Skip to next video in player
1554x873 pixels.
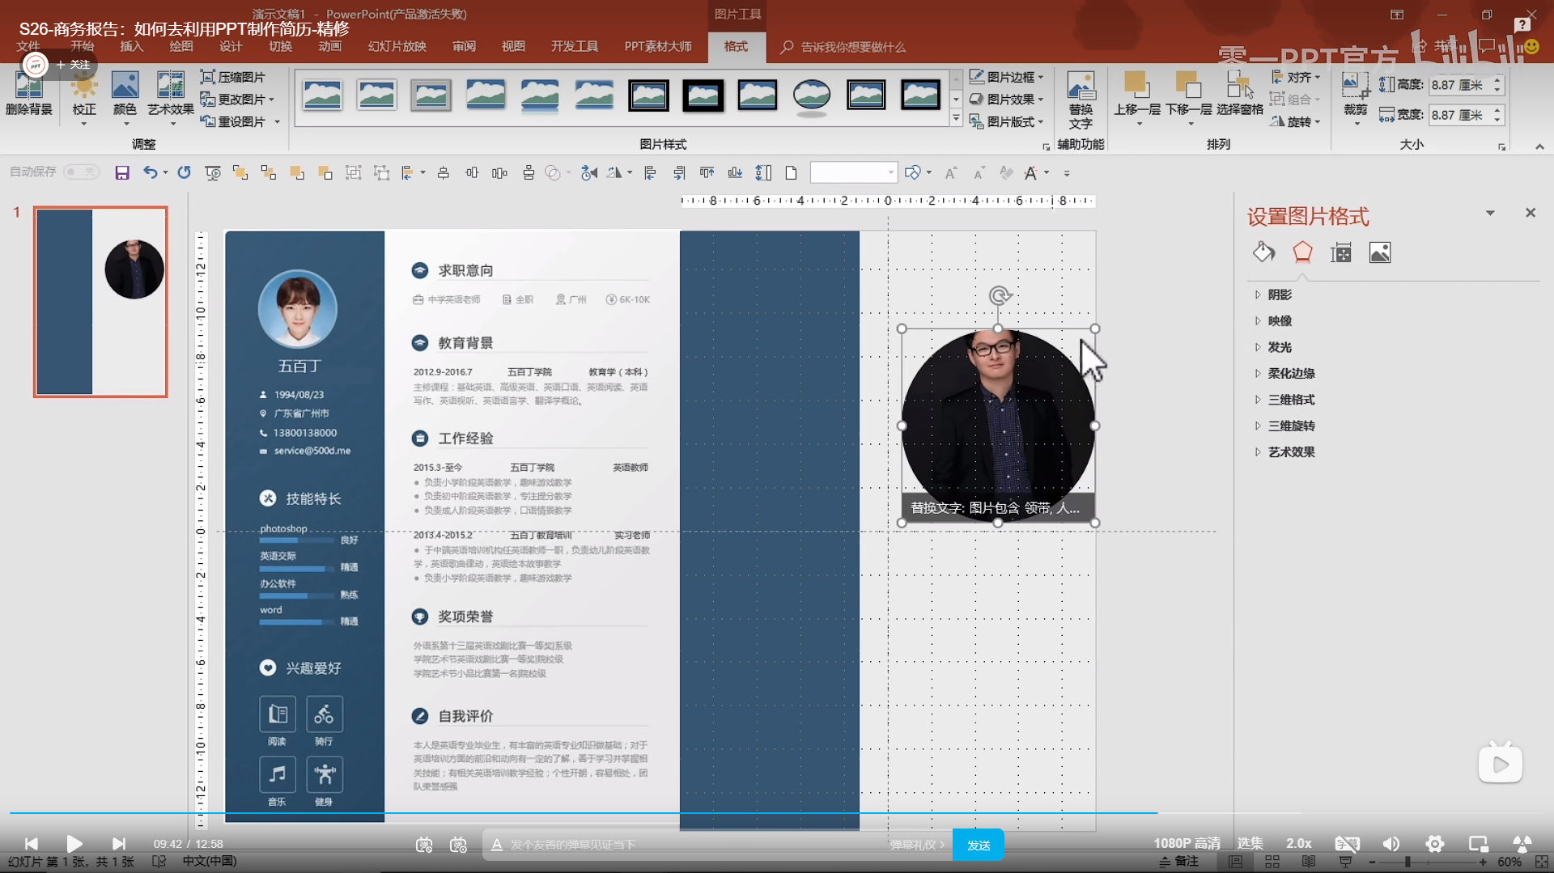click(x=119, y=844)
